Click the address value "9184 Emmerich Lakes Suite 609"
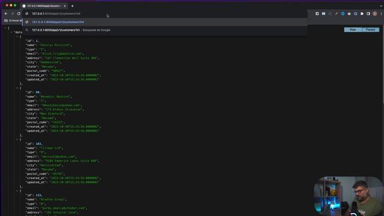Viewport: 384px width, 216px height. [71, 161]
